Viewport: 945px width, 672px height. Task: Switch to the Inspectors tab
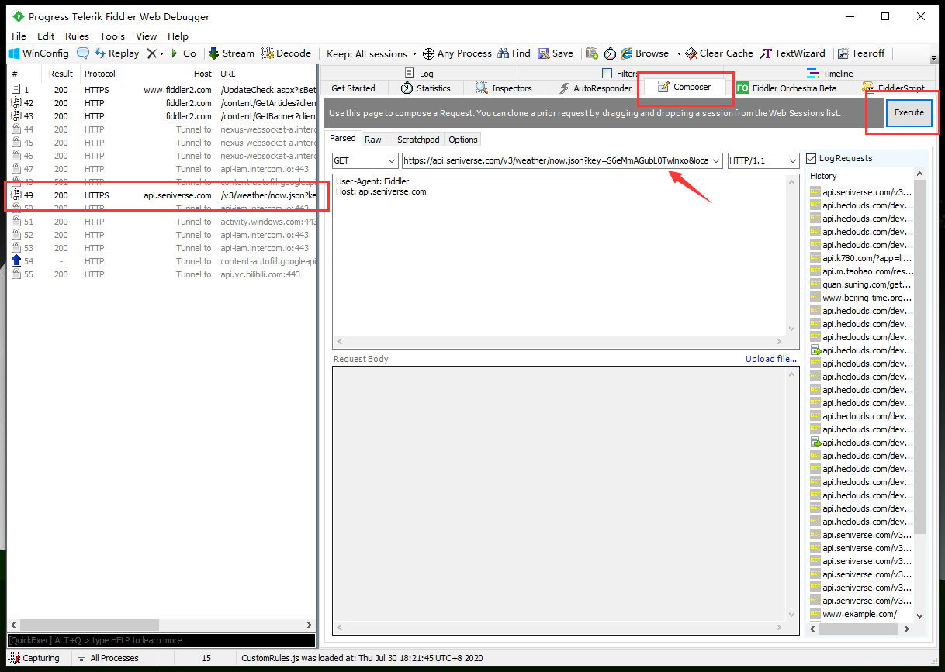pyautogui.click(x=504, y=88)
